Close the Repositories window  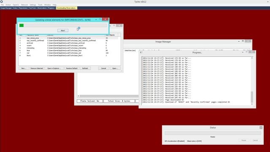pos(119,26)
